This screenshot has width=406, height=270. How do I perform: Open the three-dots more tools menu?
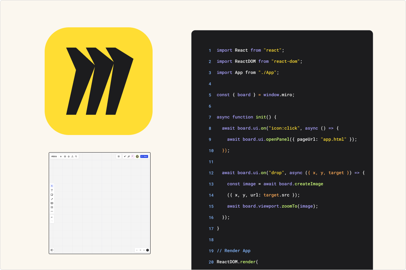click(x=52, y=211)
